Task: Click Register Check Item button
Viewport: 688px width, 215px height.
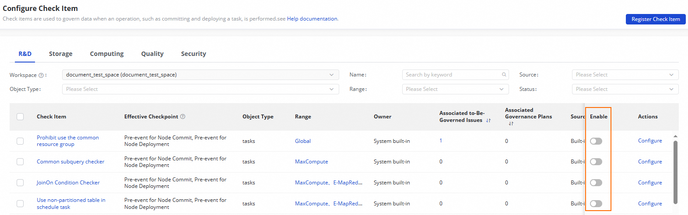Action: (x=656, y=19)
